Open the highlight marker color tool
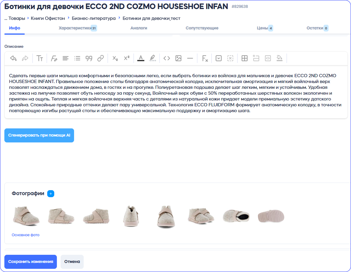The width and height of the screenshot is (351, 272). pyautogui.click(x=152, y=58)
